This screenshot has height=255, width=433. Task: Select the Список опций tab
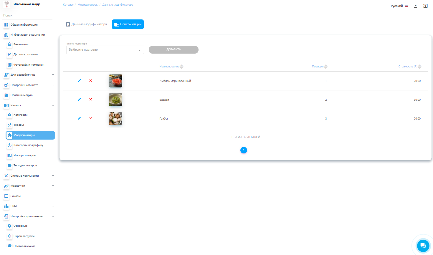coord(128,24)
